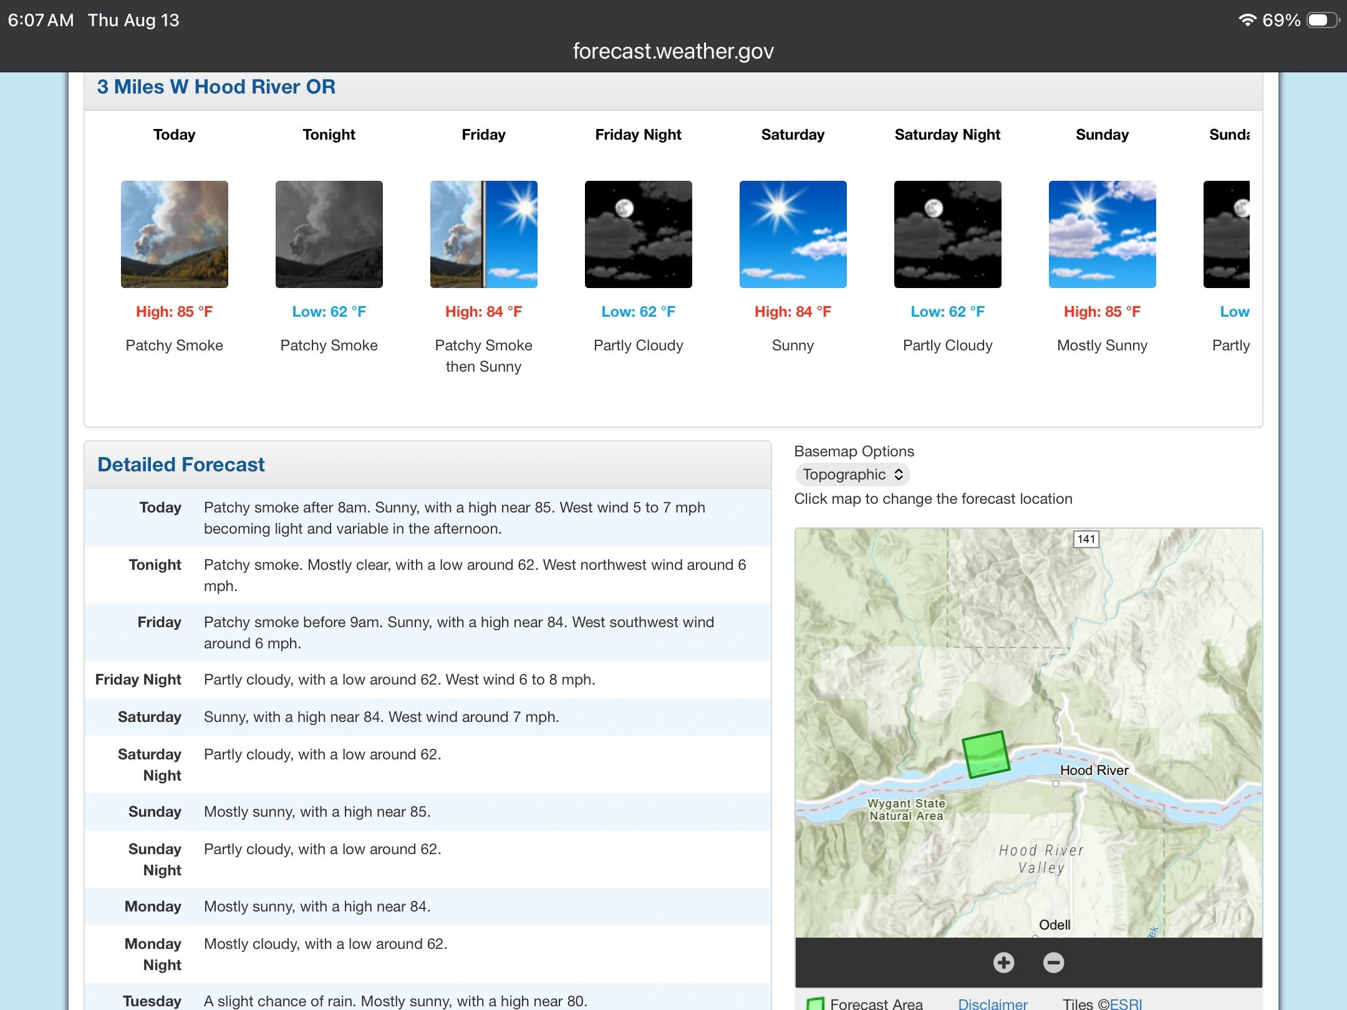Tap 'Click map to change the forecast location'
The width and height of the screenshot is (1347, 1010).
pos(934,499)
